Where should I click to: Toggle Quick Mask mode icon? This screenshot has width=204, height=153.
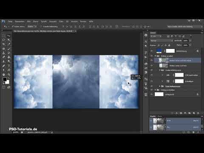click(4, 87)
